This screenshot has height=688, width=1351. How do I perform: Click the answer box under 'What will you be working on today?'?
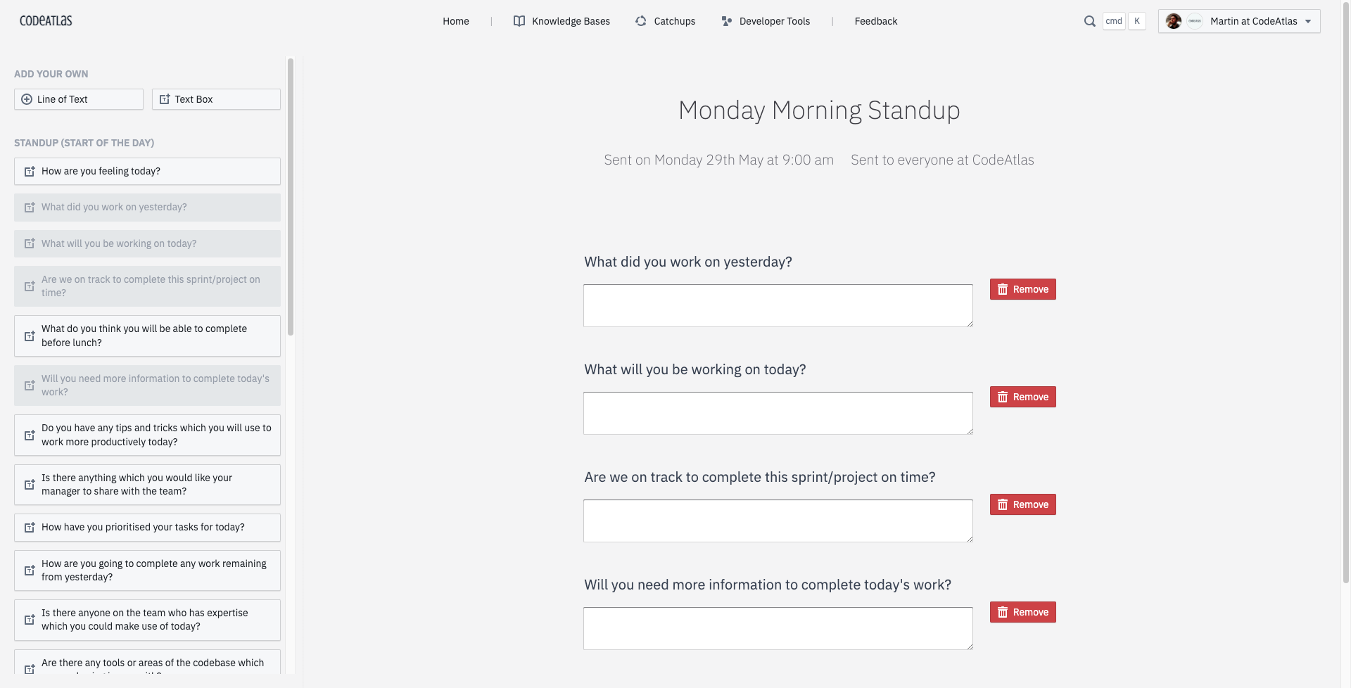778,413
